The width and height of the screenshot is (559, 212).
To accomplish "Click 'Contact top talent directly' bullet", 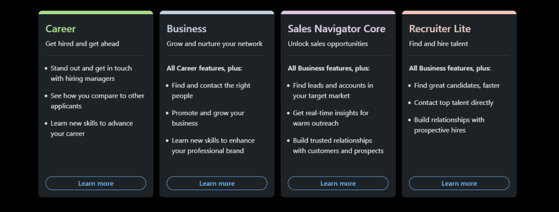I will point(454,103).
